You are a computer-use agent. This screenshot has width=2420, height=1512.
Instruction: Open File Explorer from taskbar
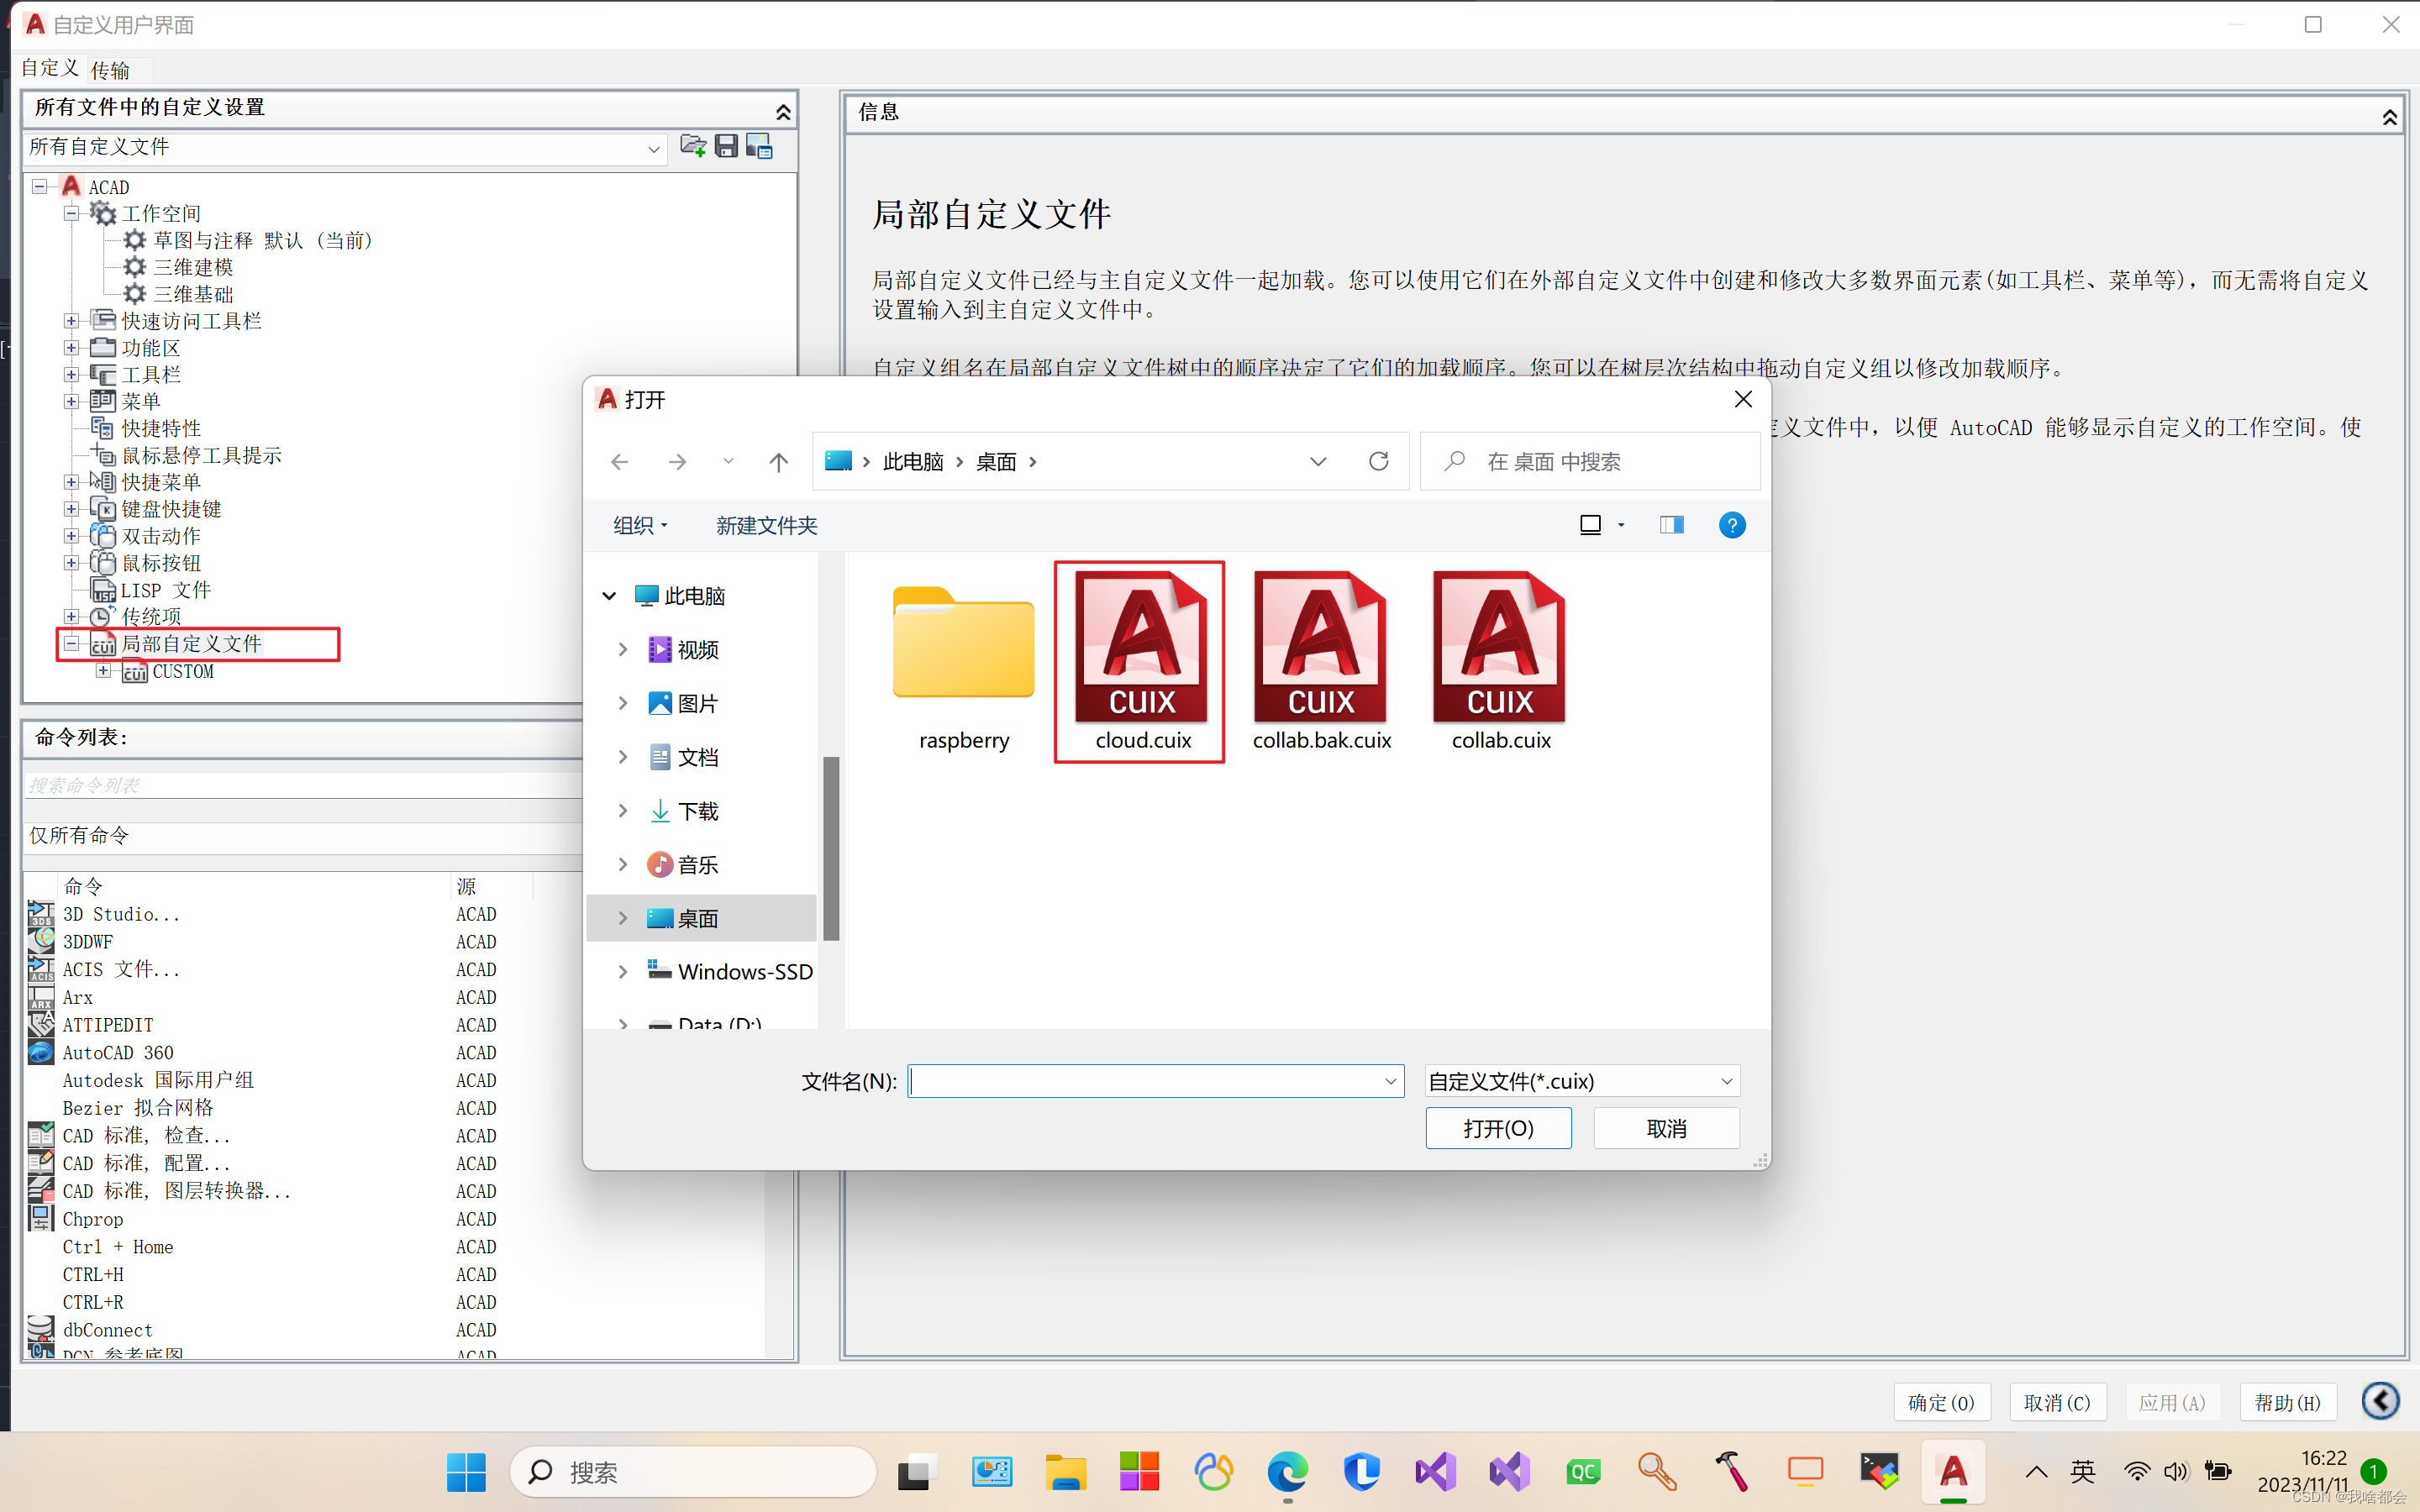pyautogui.click(x=1065, y=1472)
